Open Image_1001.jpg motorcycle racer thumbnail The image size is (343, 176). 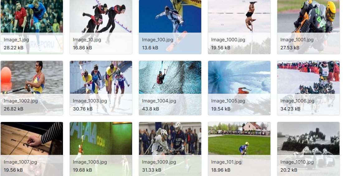point(308,27)
